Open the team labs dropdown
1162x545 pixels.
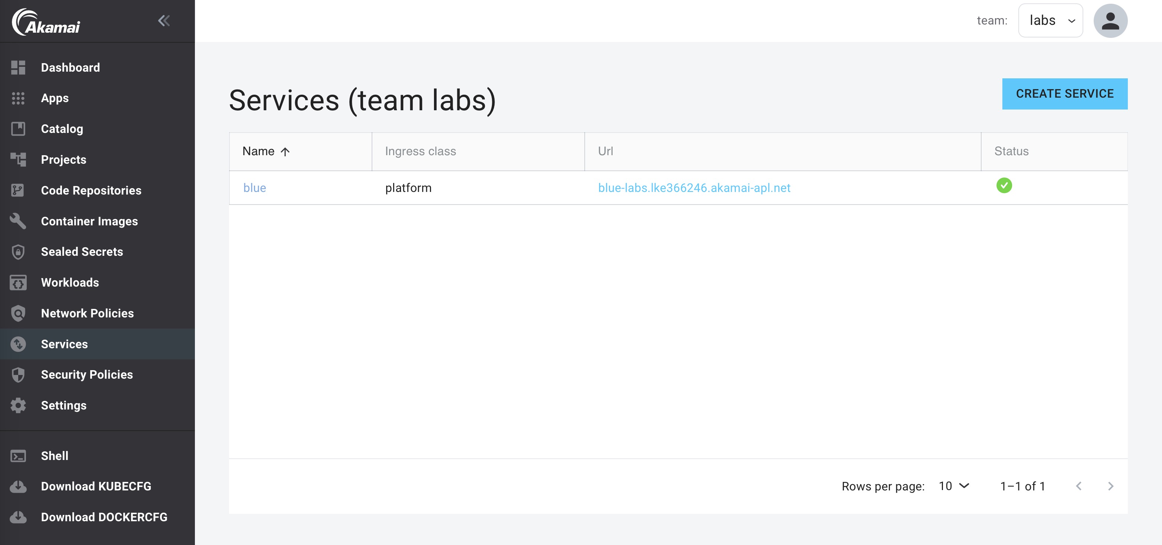point(1050,21)
